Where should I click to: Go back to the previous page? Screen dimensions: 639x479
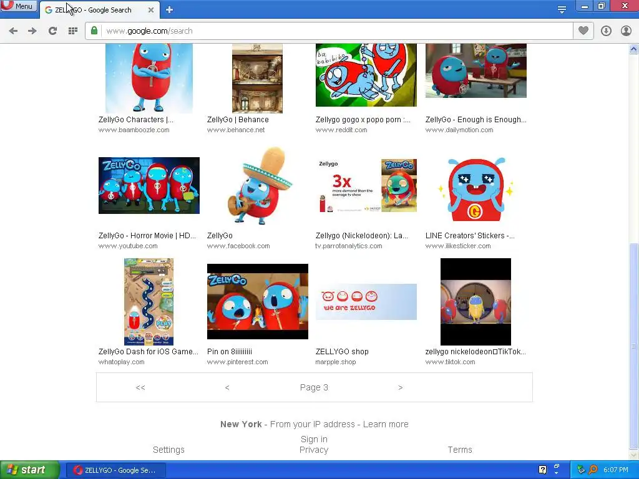[13, 31]
